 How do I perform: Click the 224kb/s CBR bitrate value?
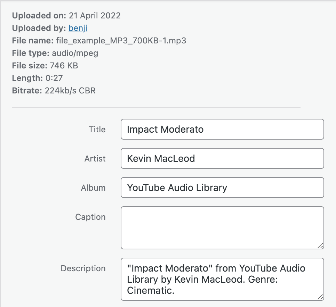click(70, 91)
